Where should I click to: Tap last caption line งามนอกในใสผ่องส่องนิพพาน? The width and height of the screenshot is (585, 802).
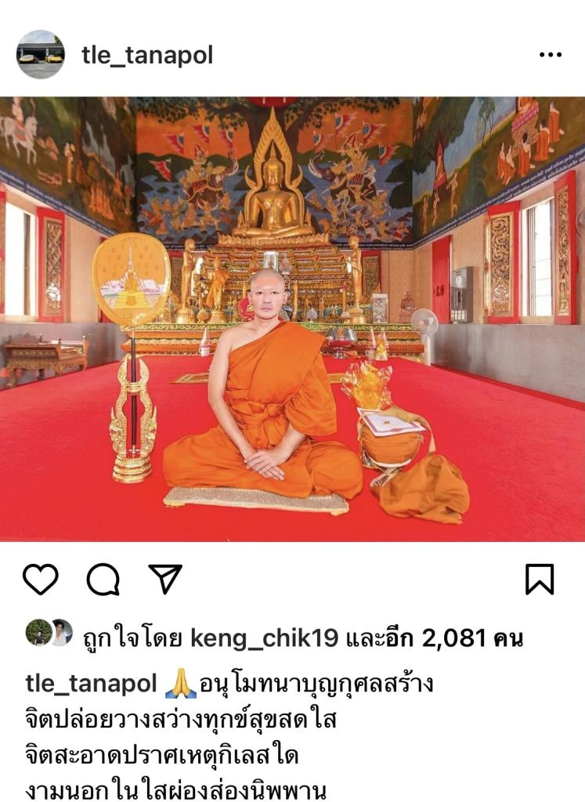coord(175,789)
